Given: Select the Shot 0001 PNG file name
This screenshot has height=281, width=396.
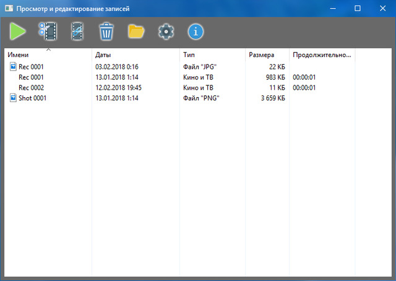Looking at the screenshot, I should tap(32, 98).
